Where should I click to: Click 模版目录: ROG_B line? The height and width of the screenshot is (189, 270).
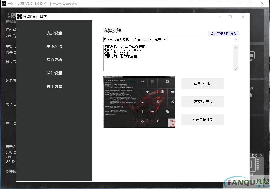(116, 53)
